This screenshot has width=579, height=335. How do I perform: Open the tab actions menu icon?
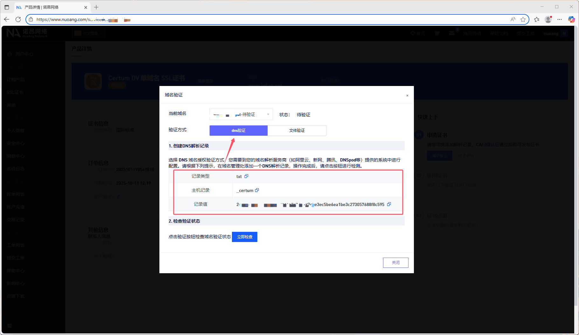(7, 7)
